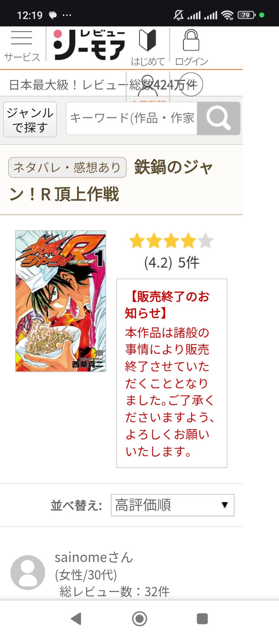
Task: Tap the シーモア レビュー logo
Action: click(x=89, y=45)
